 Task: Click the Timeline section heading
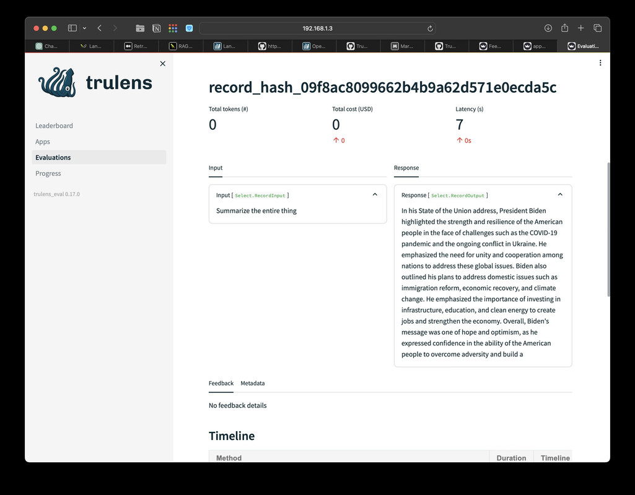232,436
